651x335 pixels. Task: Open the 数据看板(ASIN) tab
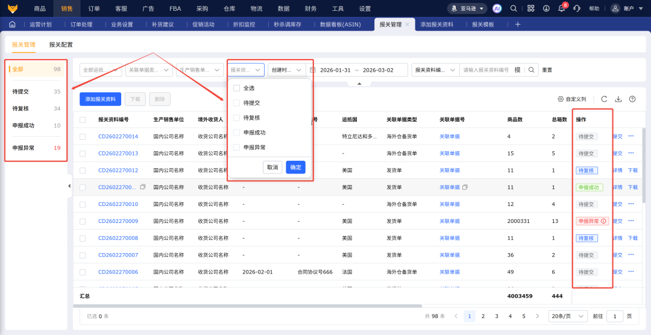pos(341,25)
